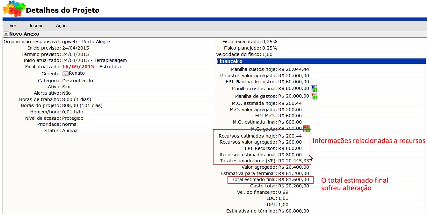This screenshot has height=216, width=427.
Task: Select the Vel. do financeiro 0,99 value
Action: (x=283, y=192)
